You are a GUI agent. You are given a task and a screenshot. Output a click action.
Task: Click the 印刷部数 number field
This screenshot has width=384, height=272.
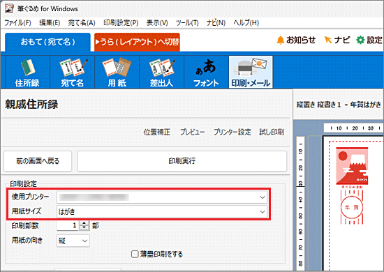(x=68, y=225)
